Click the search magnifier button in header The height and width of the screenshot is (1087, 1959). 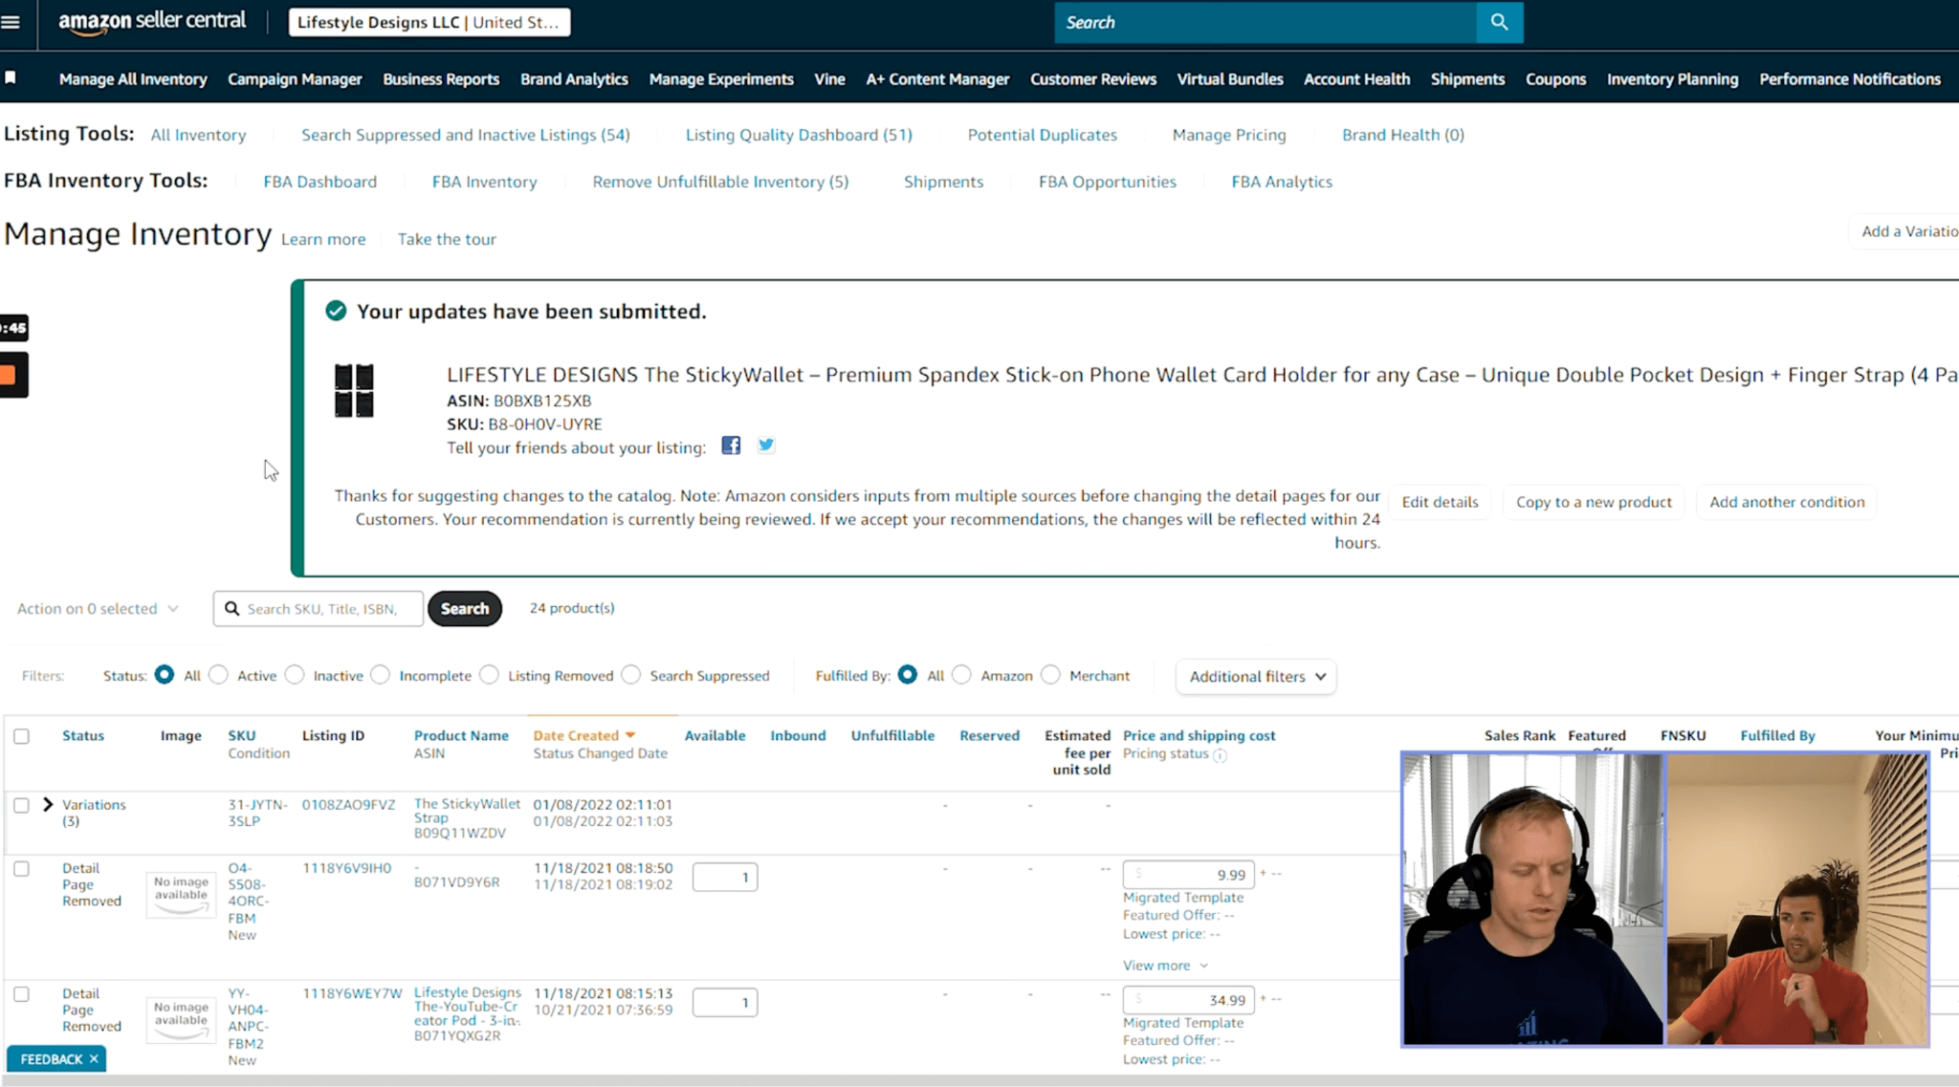1499,22
